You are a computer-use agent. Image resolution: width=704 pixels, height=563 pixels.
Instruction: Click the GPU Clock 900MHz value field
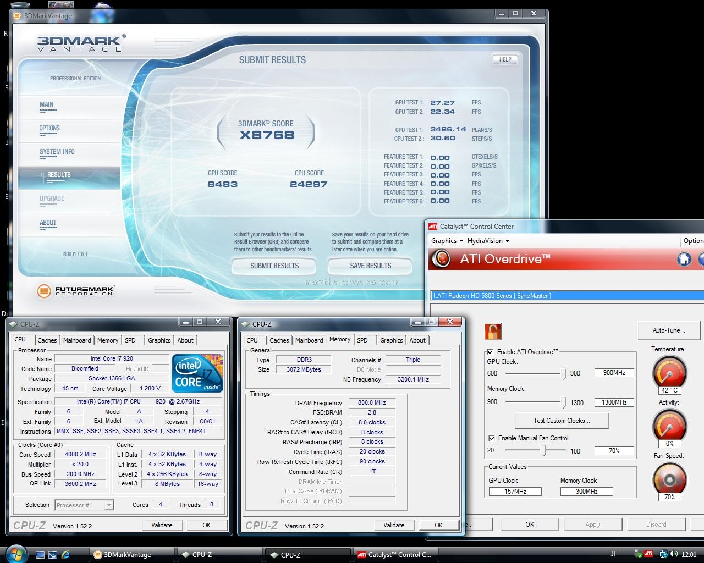tap(614, 373)
